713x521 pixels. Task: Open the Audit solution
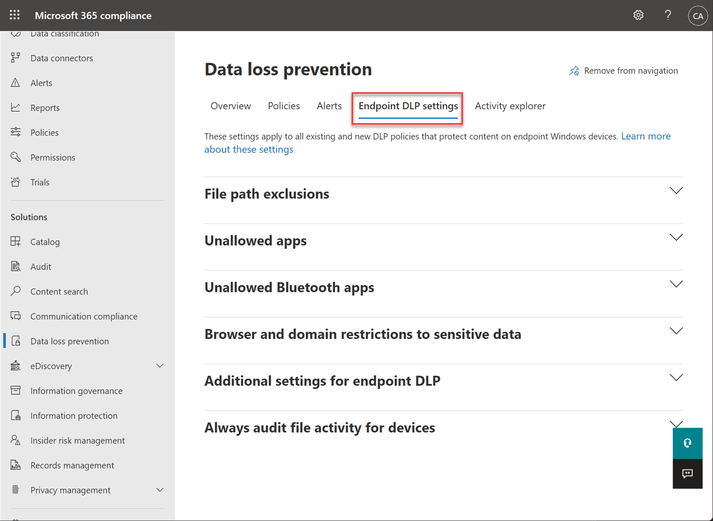(x=39, y=266)
